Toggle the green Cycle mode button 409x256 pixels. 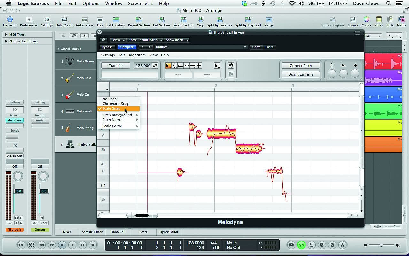tap(301, 245)
